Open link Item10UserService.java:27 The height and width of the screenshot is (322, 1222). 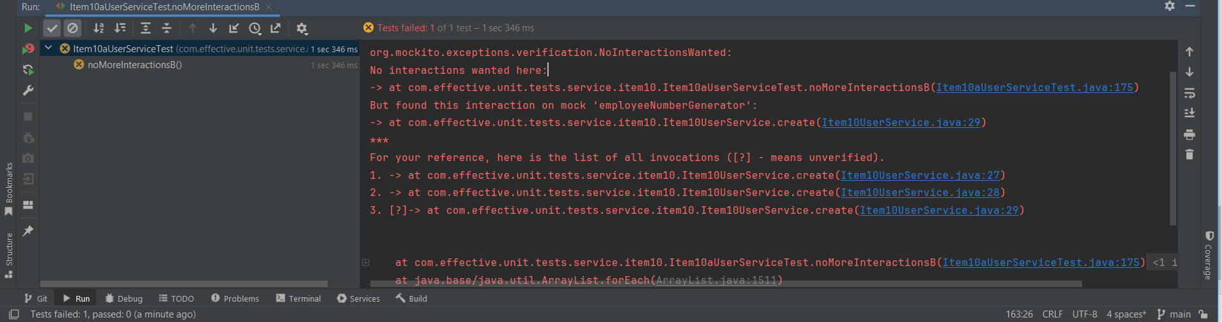tap(920, 176)
